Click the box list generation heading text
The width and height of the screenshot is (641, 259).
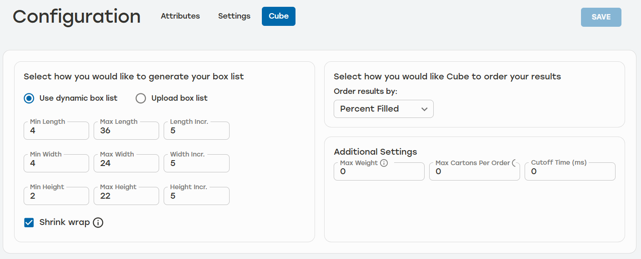coord(134,77)
